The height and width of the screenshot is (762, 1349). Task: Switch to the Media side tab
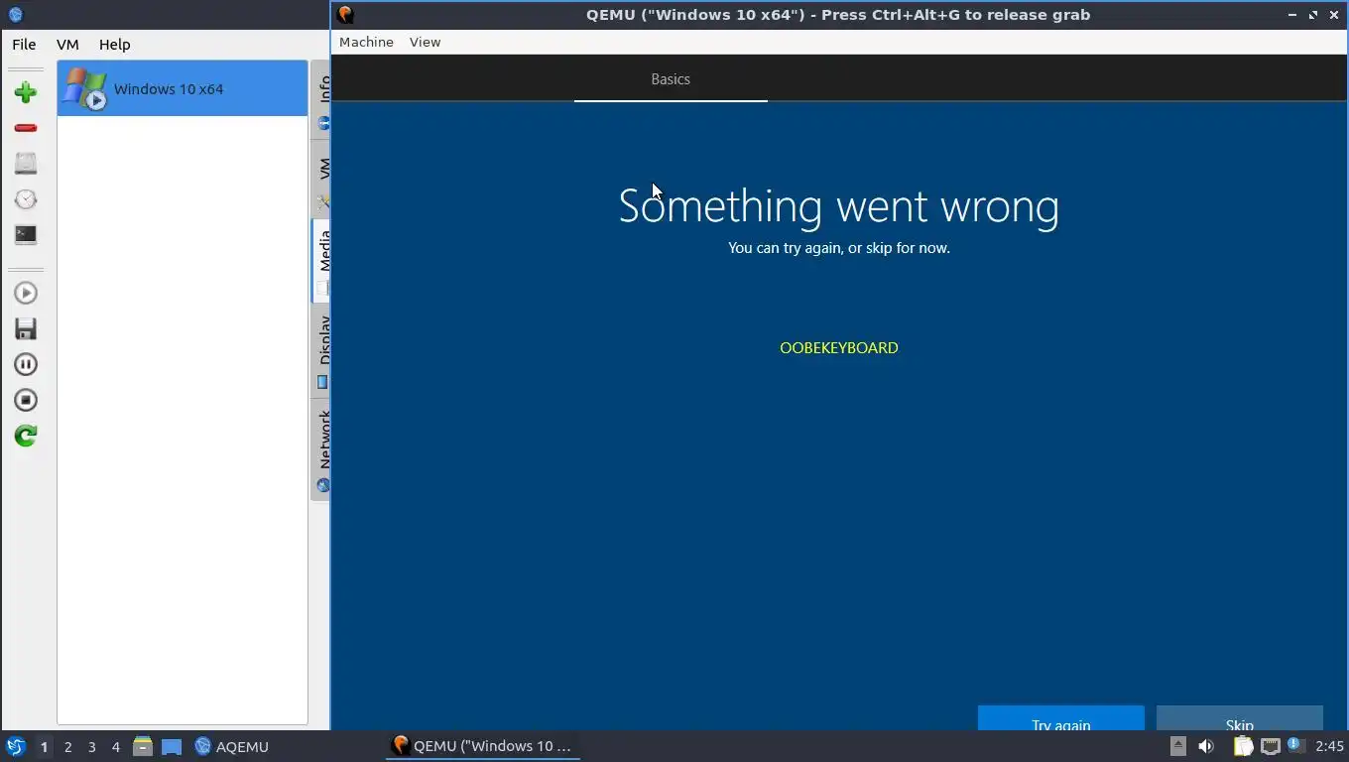(321, 260)
